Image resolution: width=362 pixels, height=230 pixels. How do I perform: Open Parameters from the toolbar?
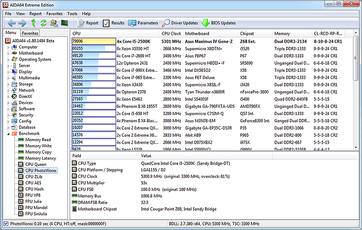143,23
